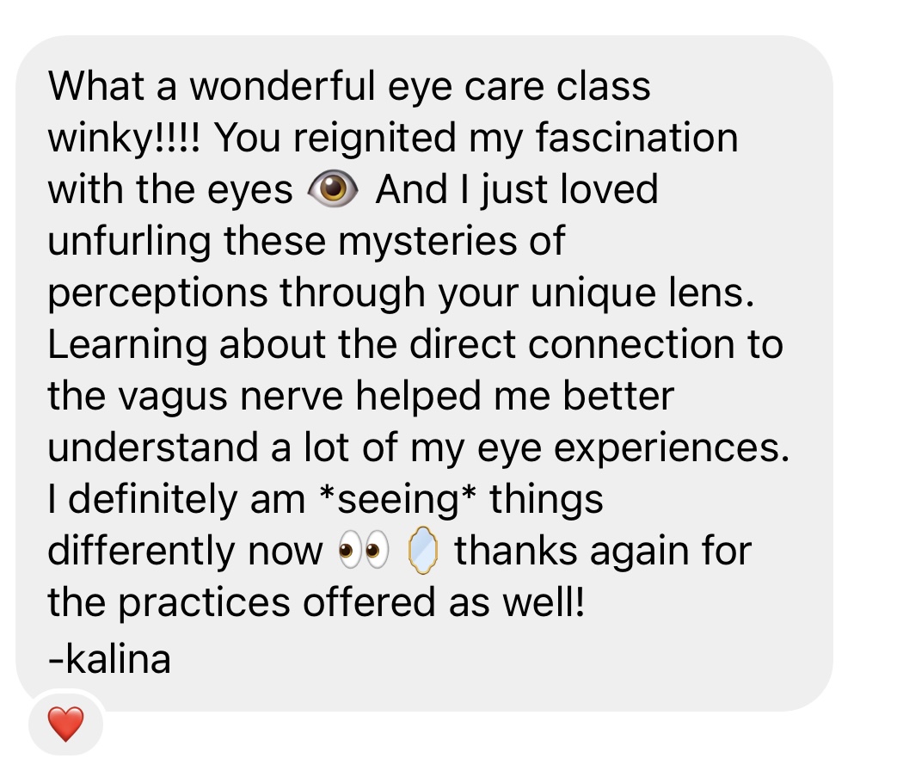Click the word "perceptions"
897x783 pixels.
pyautogui.click(x=157, y=293)
